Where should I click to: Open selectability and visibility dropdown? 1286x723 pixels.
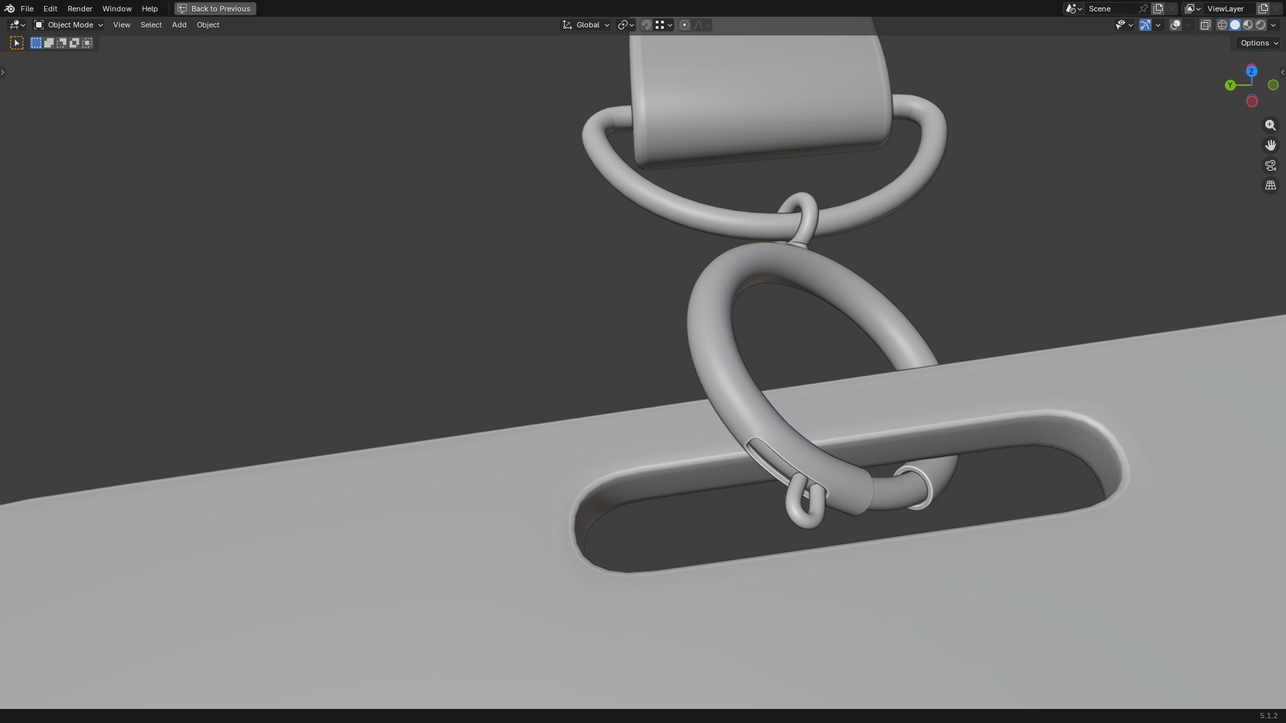(1125, 25)
